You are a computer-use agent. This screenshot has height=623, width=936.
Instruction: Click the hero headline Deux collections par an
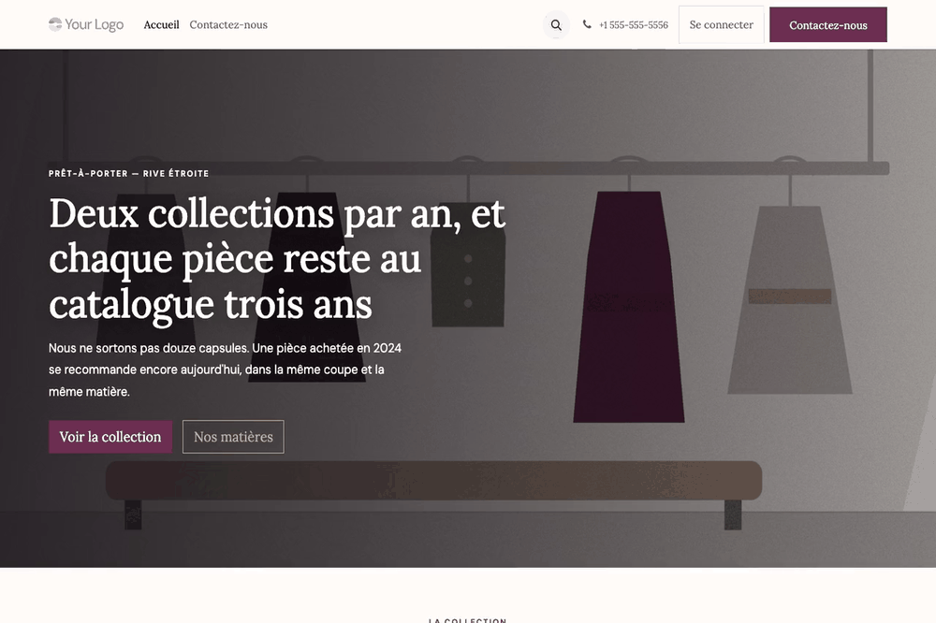click(277, 259)
